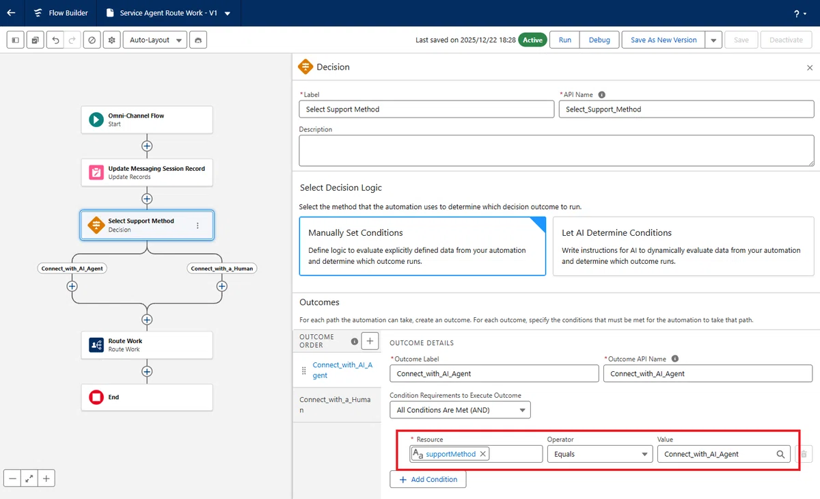Click the Connect_with_AI_Agent path label on canvas
This screenshot has height=499, width=820.
72,269
